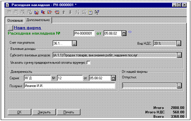Click the Итого value 2800.00
This screenshot has height=121, width=191.
coord(177,108)
